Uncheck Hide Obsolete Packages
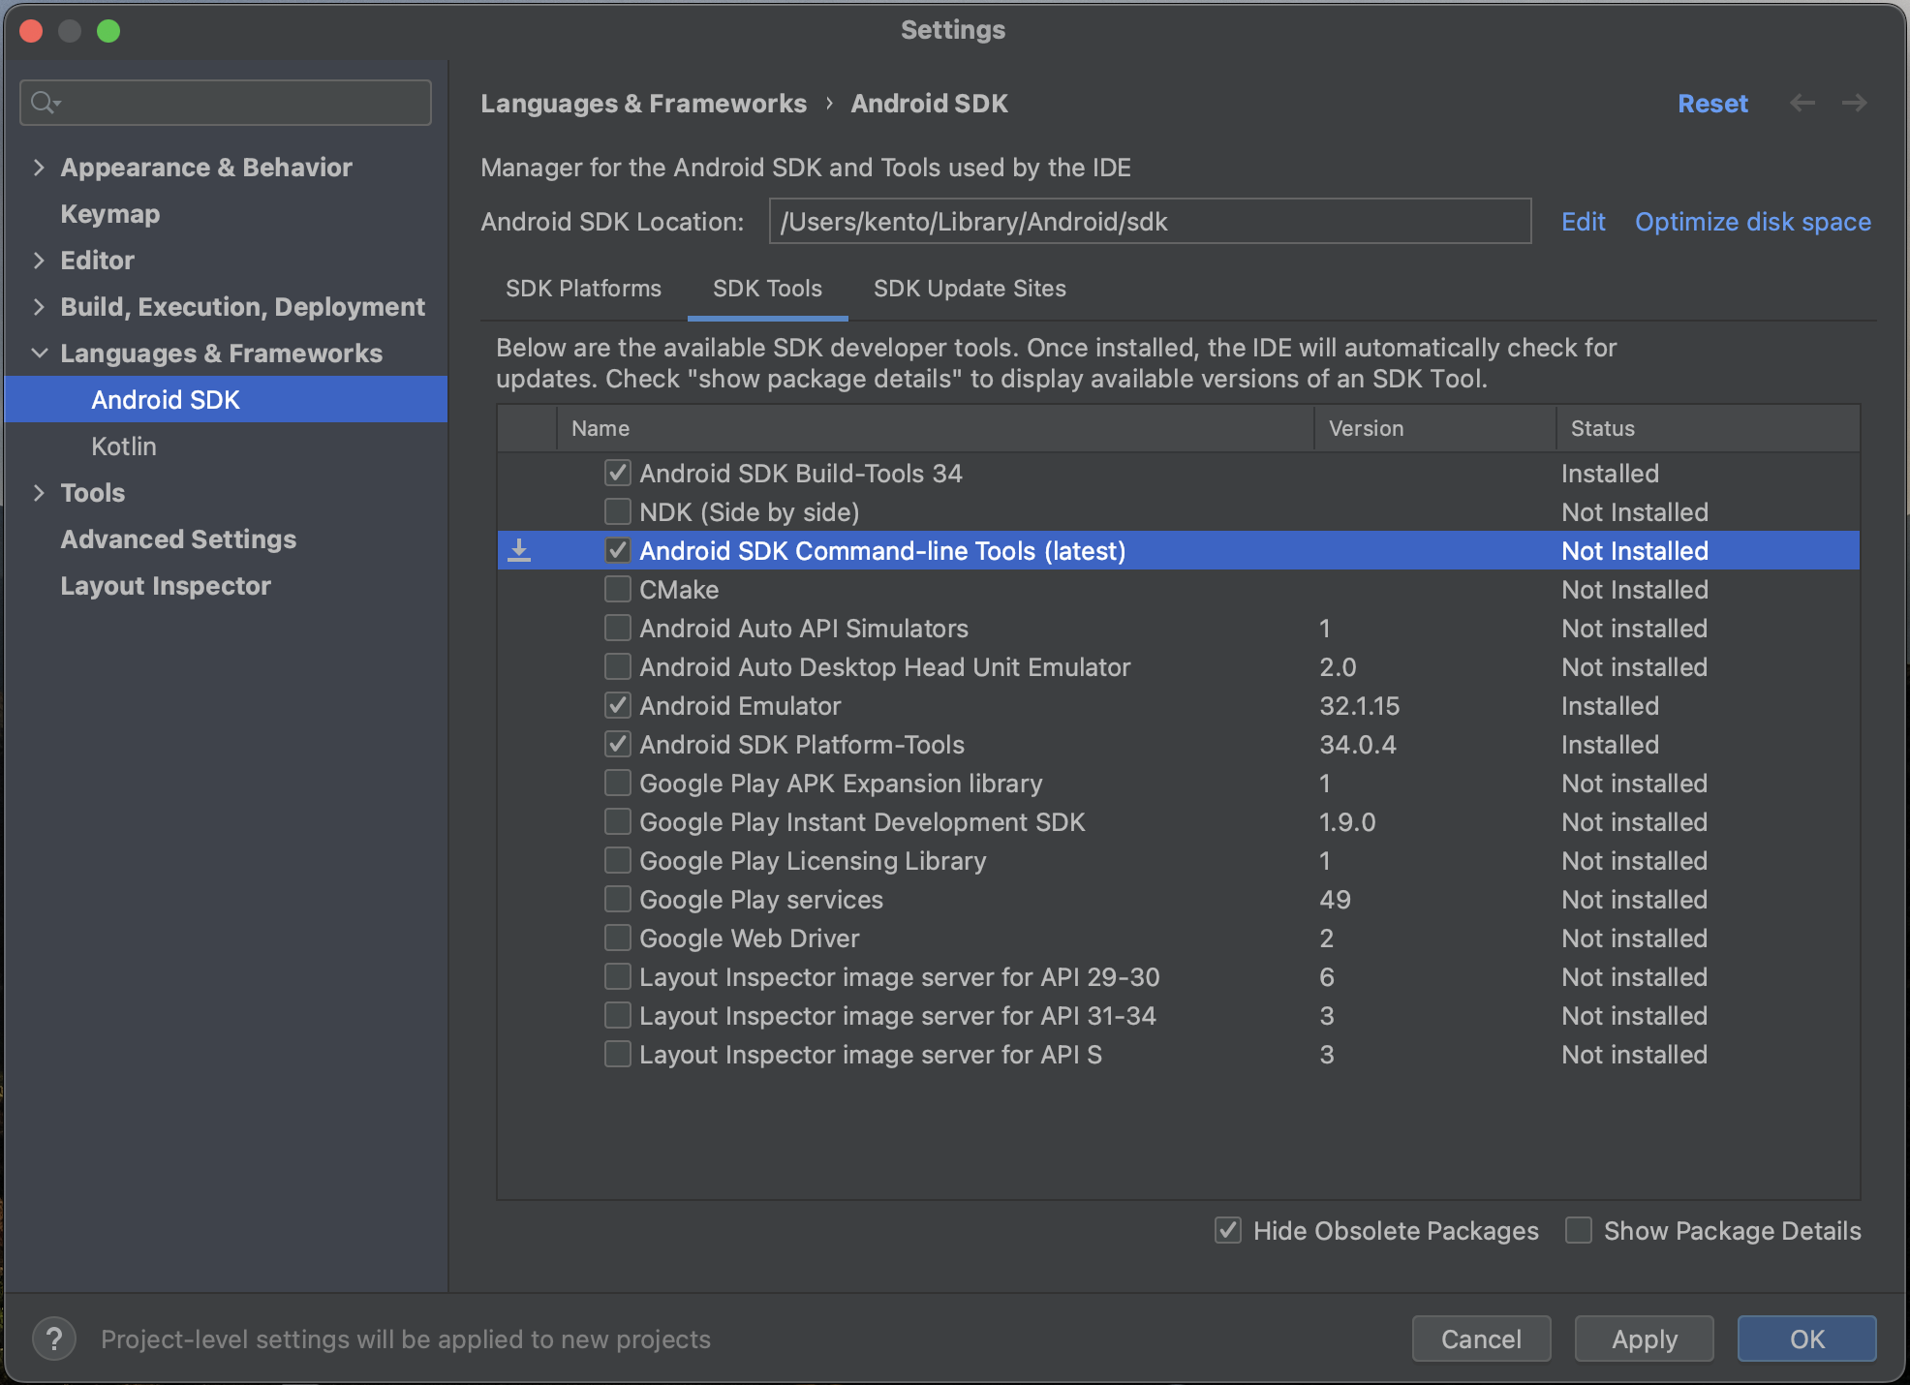This screenshot has height=1385, width=1910. click(x=1228, y=1230)
